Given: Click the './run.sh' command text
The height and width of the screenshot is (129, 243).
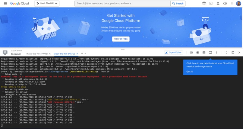Looking at the screenshot, I should [104, 72].
